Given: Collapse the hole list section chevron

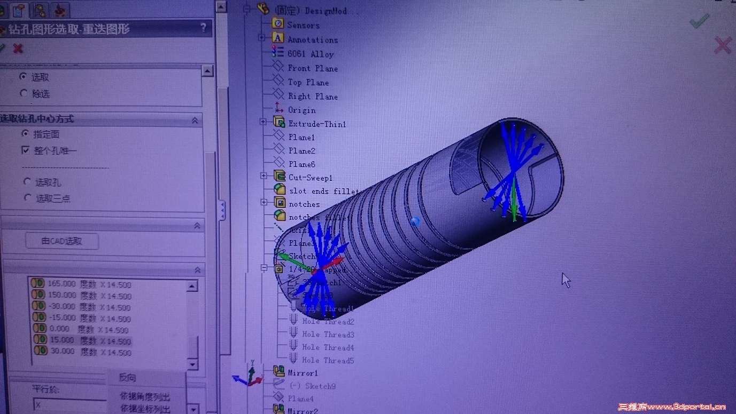Looking at the screenshot, I should [197, 270].
